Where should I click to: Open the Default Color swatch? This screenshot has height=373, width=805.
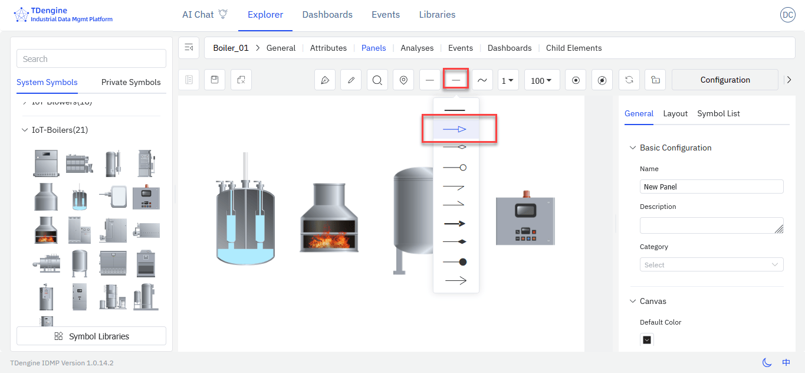(x=647, y=339)
